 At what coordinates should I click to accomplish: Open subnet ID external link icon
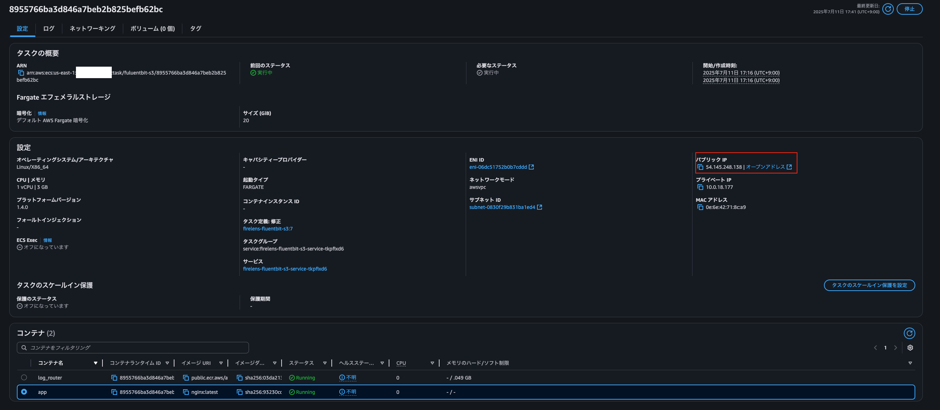pos(540,207)
